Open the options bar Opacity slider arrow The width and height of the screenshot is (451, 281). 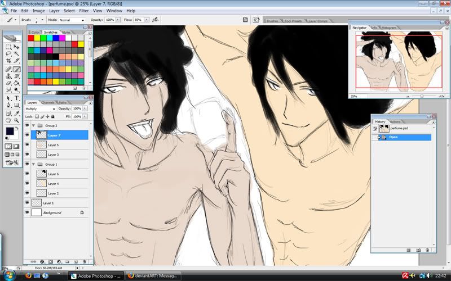(x=118, y=20)
